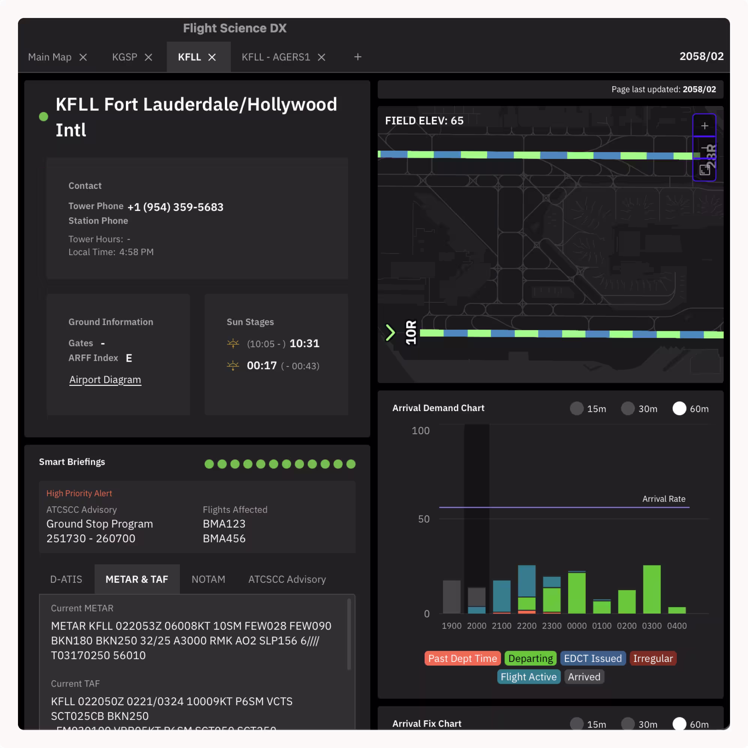Click affected flight BMA123
Screen dimensions: 748x748
coord(224,524)
